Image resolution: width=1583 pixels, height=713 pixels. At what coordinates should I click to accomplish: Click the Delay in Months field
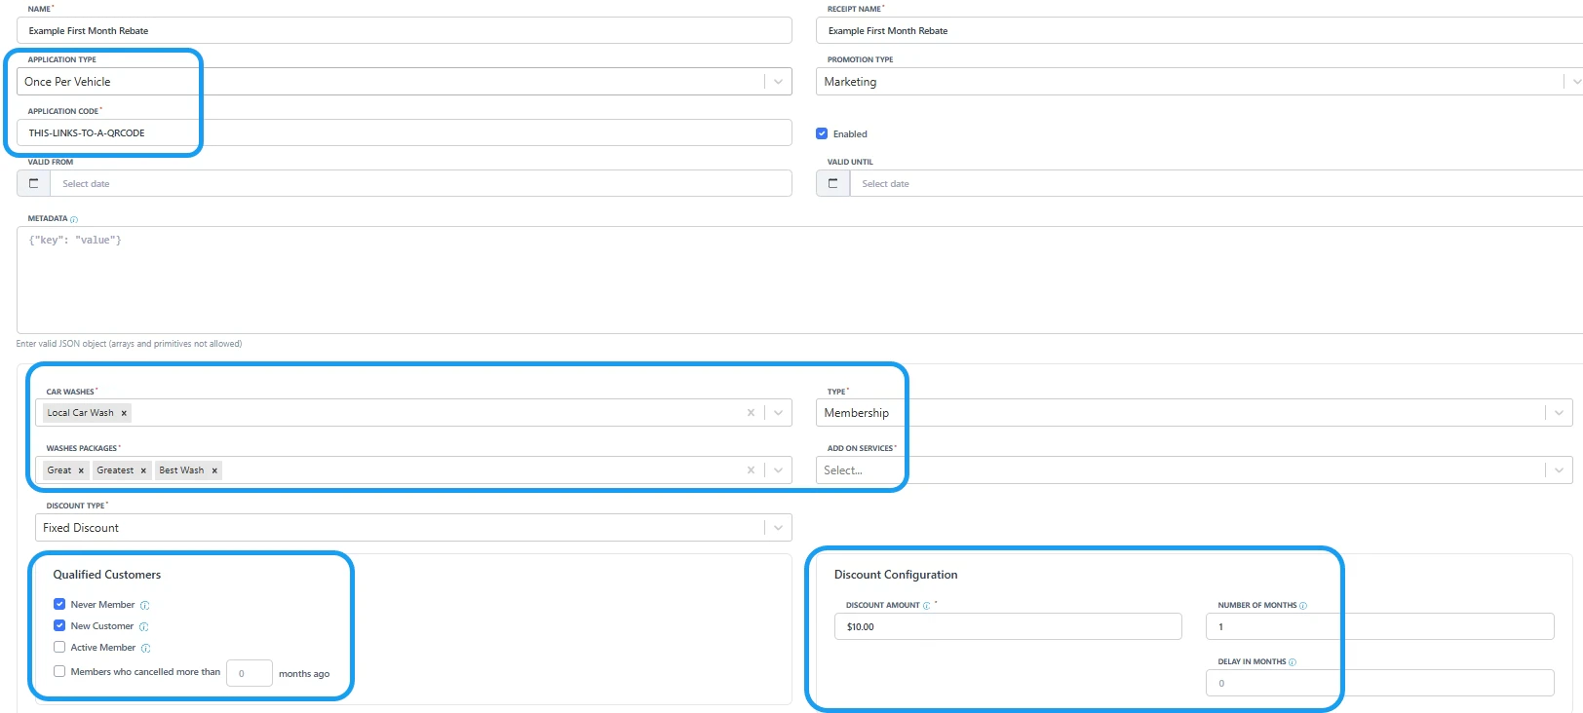pyautogui.click(x=1379, y=683)
